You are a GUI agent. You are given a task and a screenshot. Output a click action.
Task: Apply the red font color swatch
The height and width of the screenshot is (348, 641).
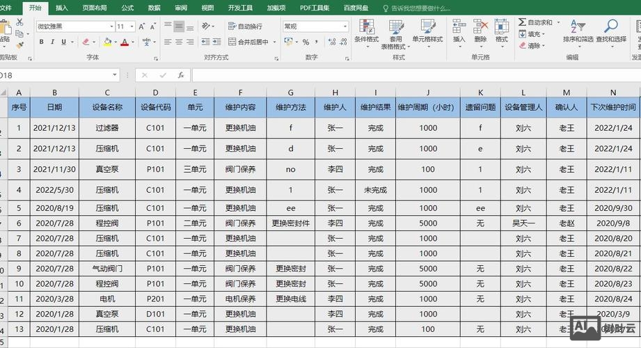(x=125, y=42)
